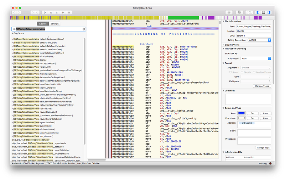Switch to the Strings tab
285x180 pixels.
[x=55, y=24]
